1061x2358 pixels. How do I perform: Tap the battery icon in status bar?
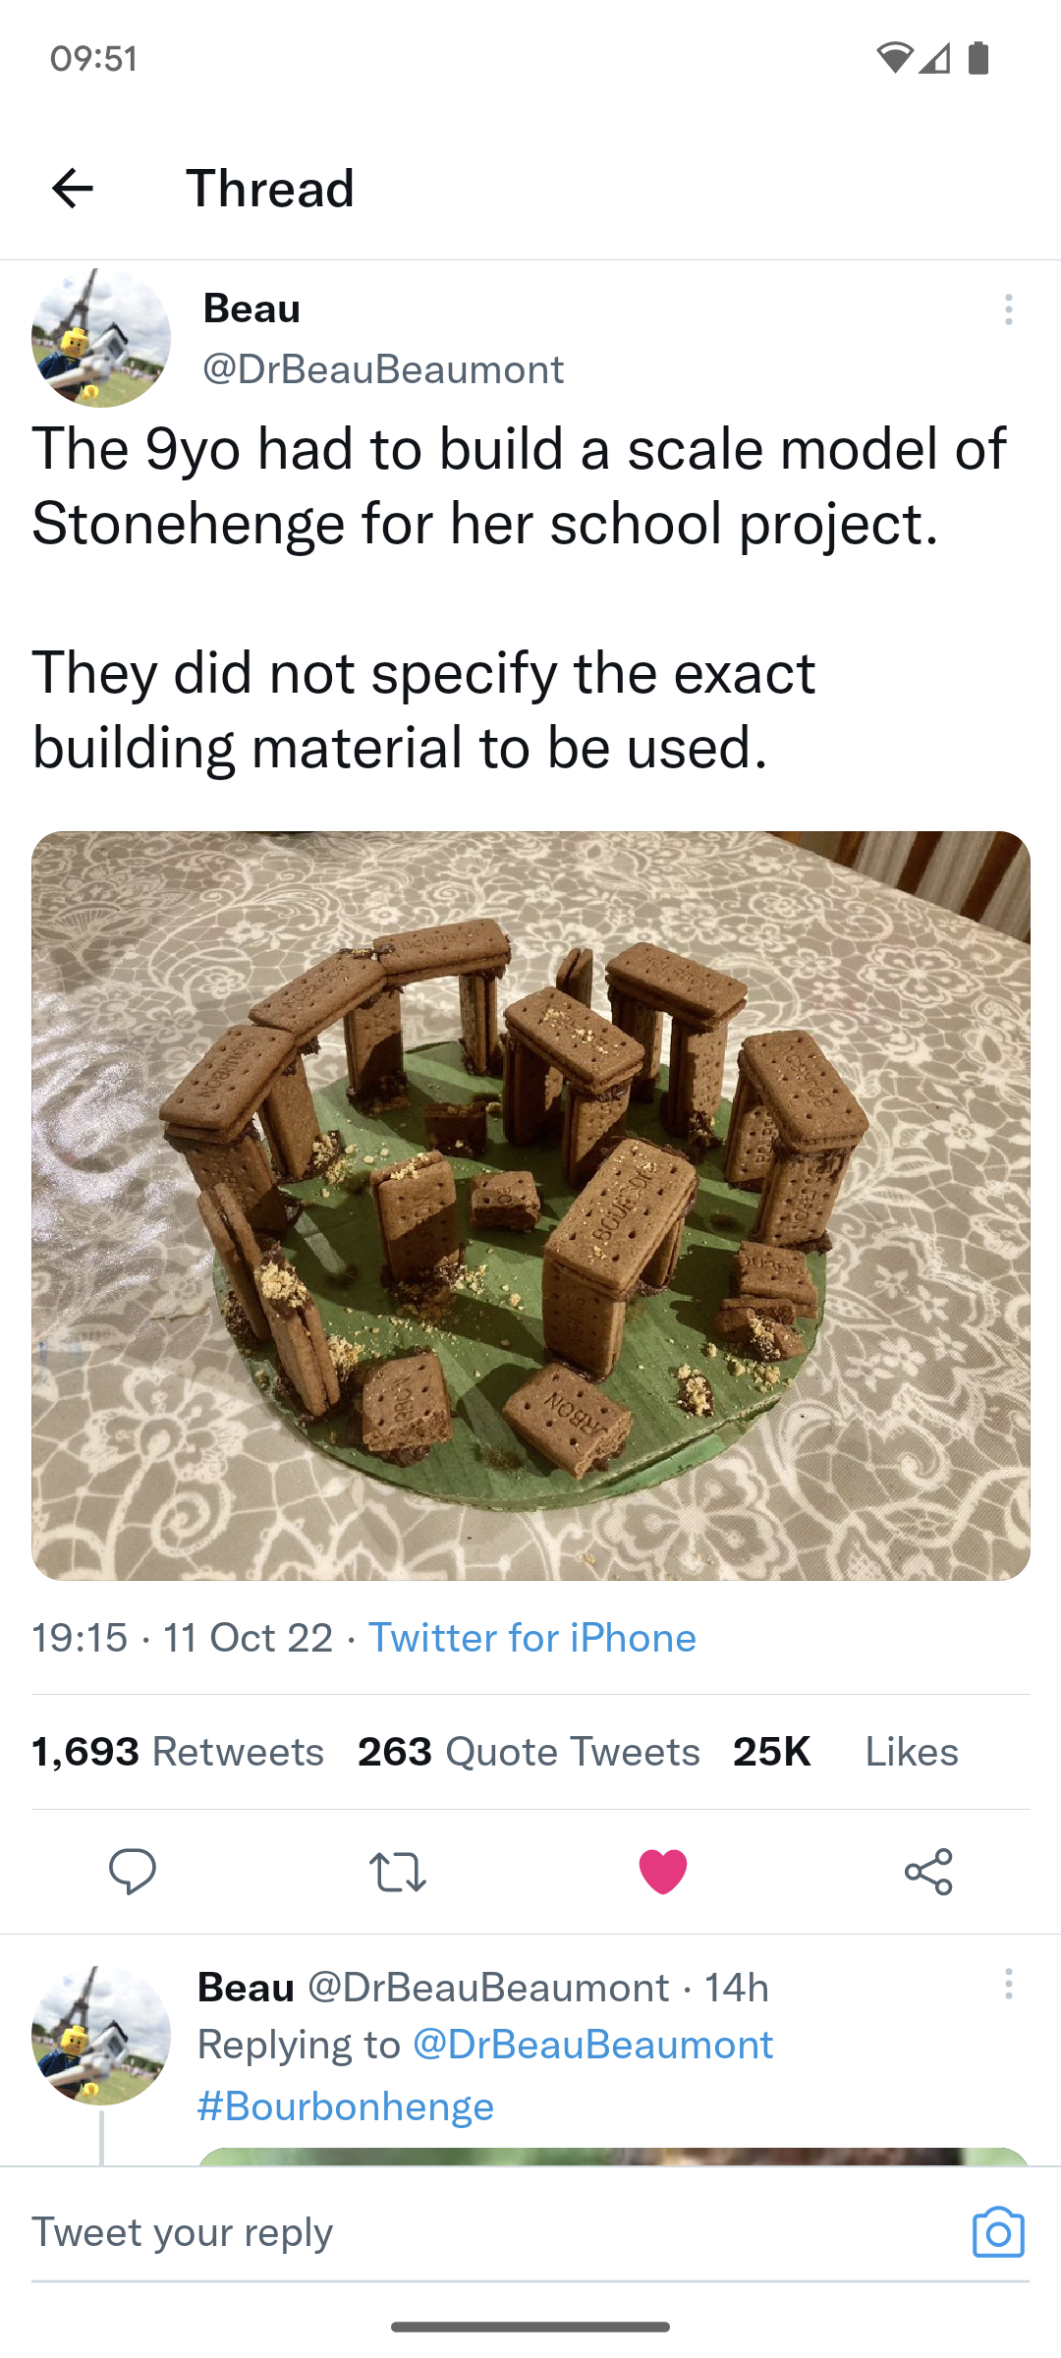[977, 58]
